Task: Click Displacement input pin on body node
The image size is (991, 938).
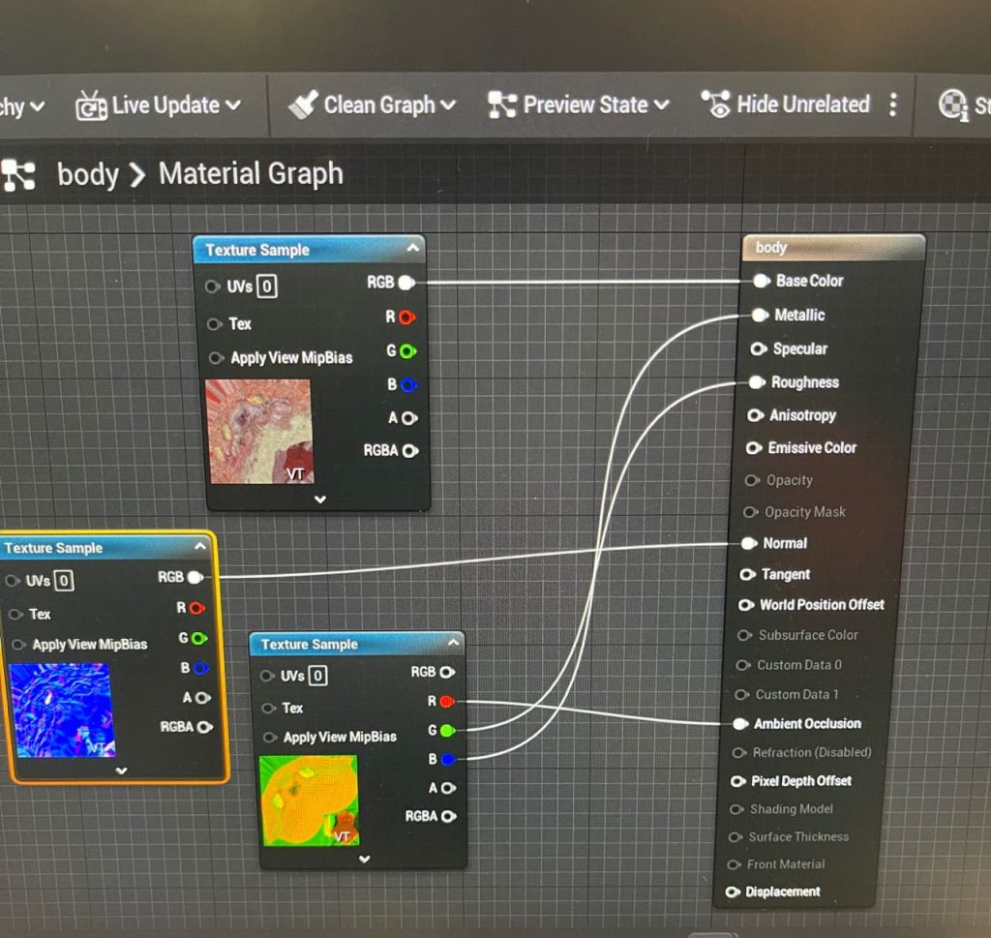Action: pyautogui.click(x=733, y=892)
